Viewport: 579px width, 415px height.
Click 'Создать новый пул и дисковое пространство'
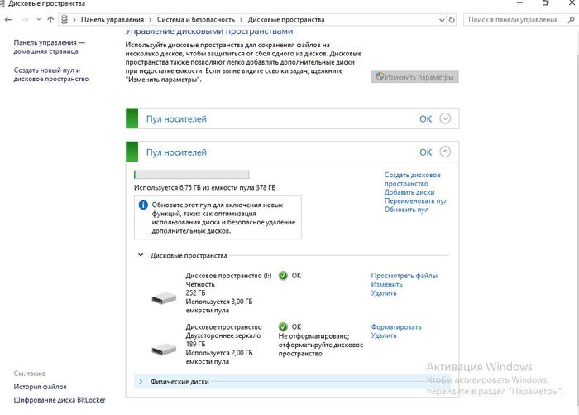[51, 75]
